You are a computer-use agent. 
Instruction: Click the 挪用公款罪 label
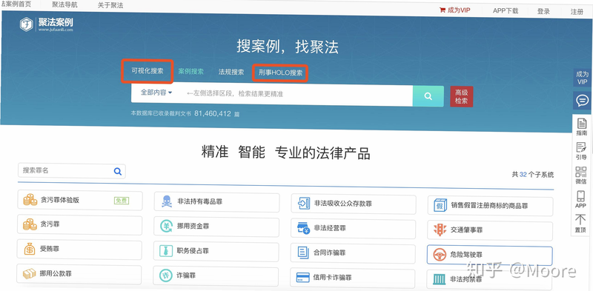click(56, 274)
